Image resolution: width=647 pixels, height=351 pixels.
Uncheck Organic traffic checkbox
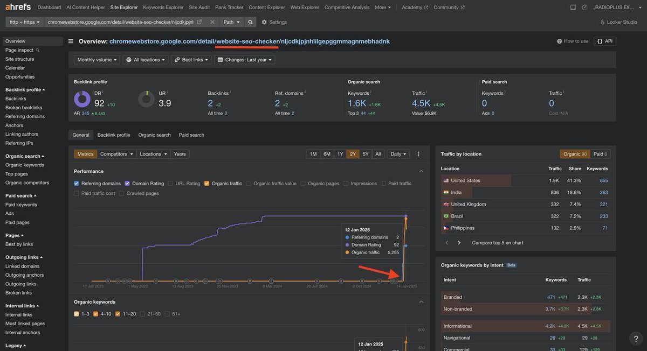pyautogui.click(x=207, y=184)
